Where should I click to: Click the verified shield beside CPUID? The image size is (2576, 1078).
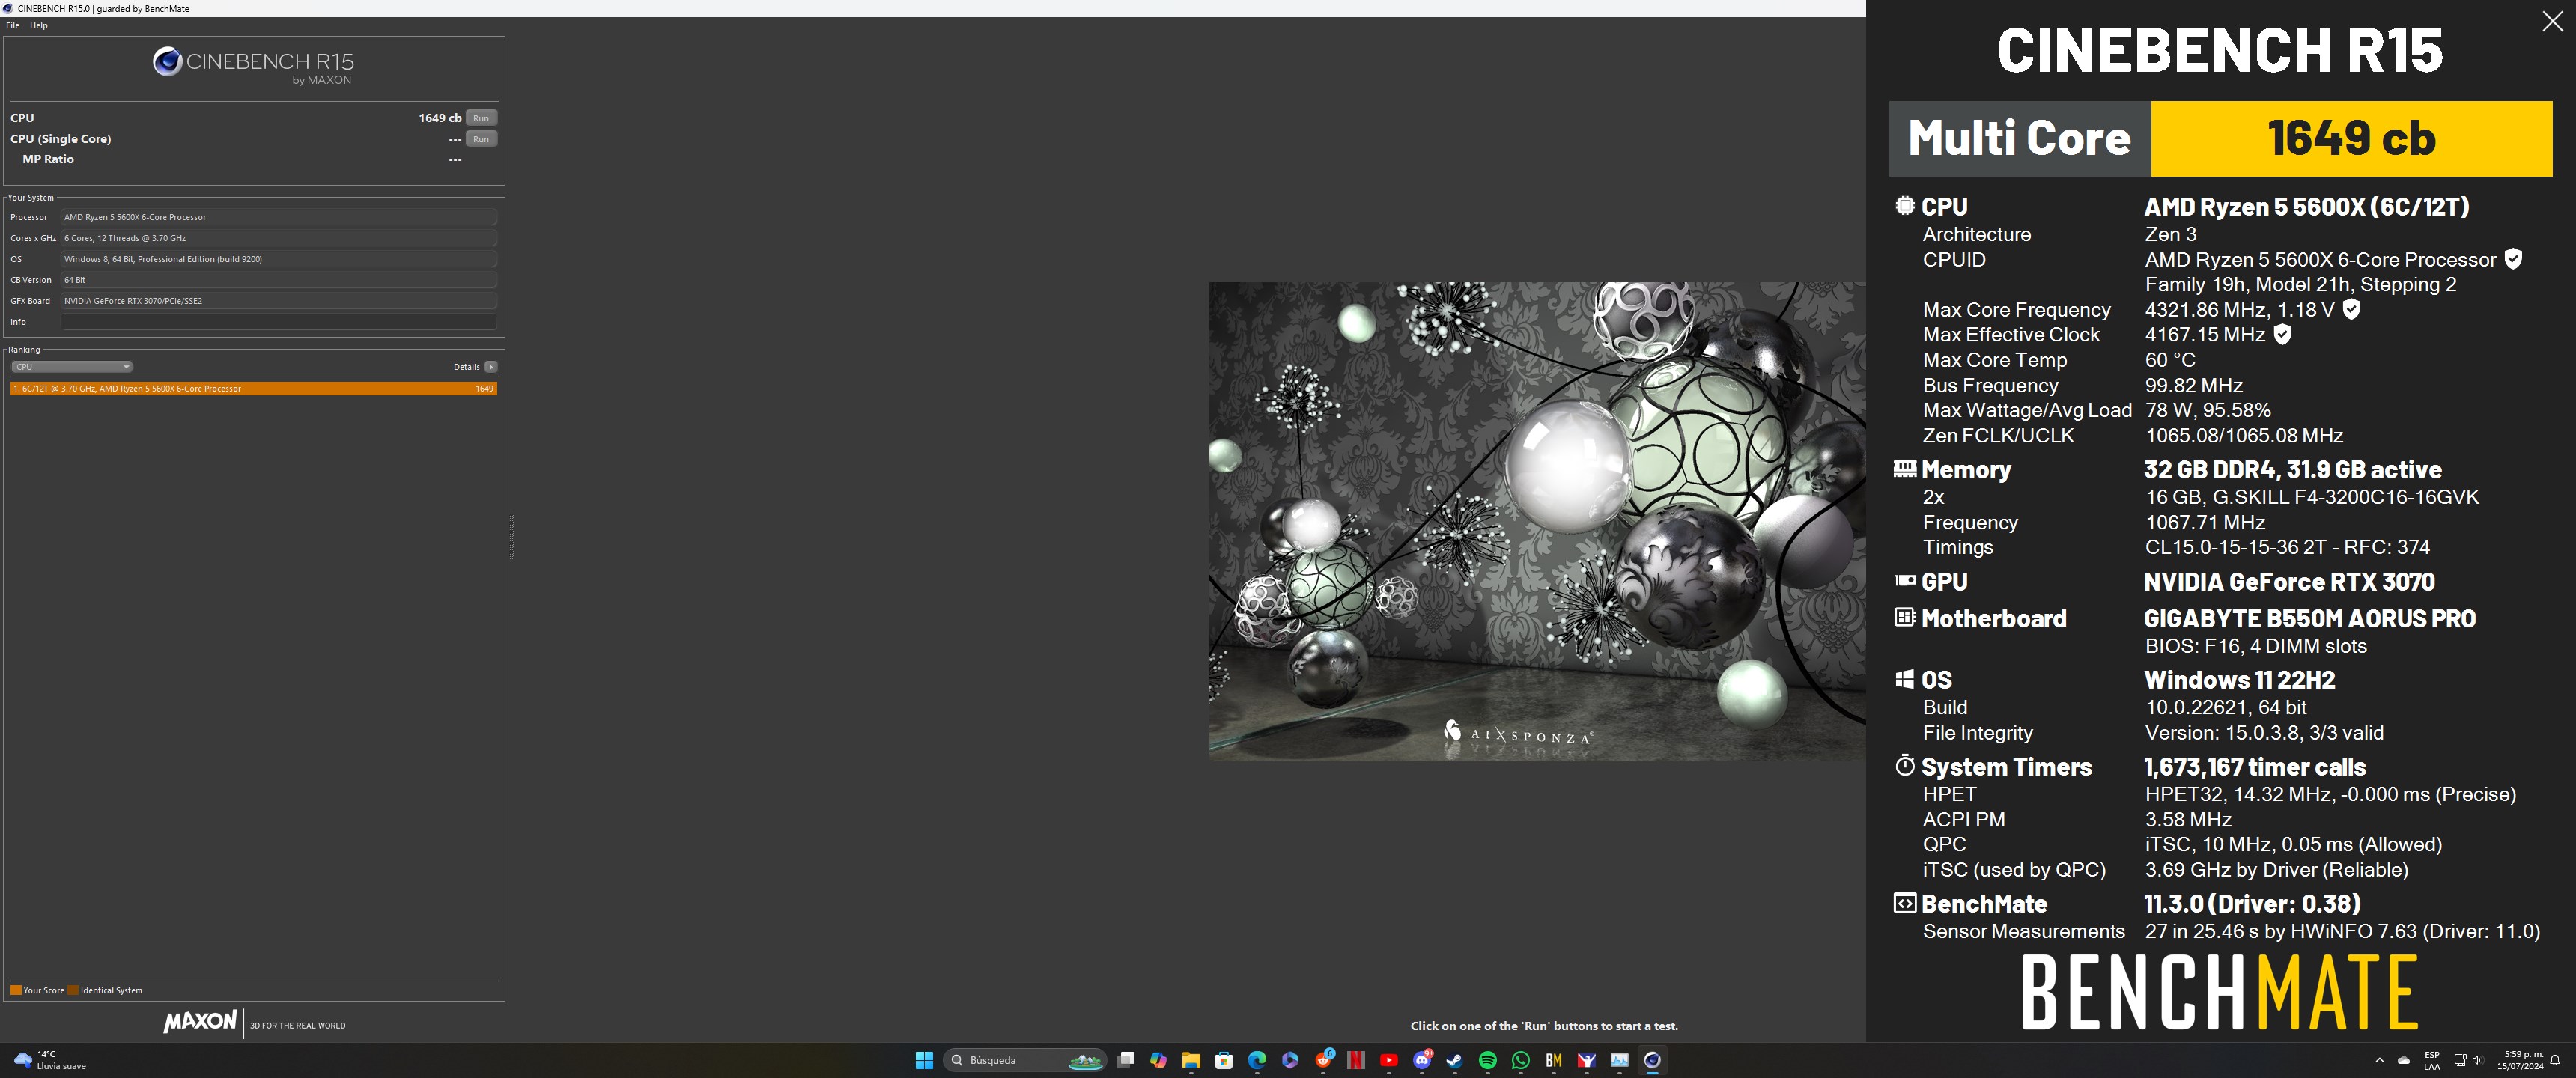(x=2513, y=259)
